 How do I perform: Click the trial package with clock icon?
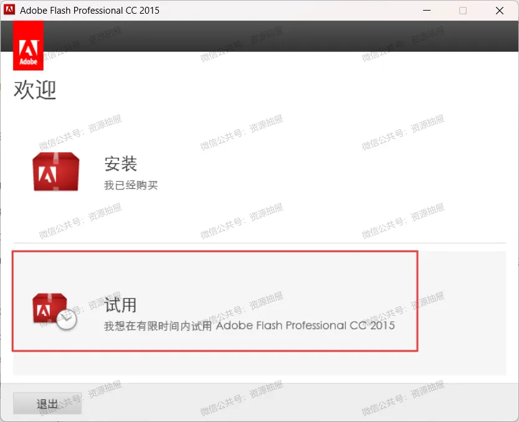pyautogui.click(x=55, y=312)
